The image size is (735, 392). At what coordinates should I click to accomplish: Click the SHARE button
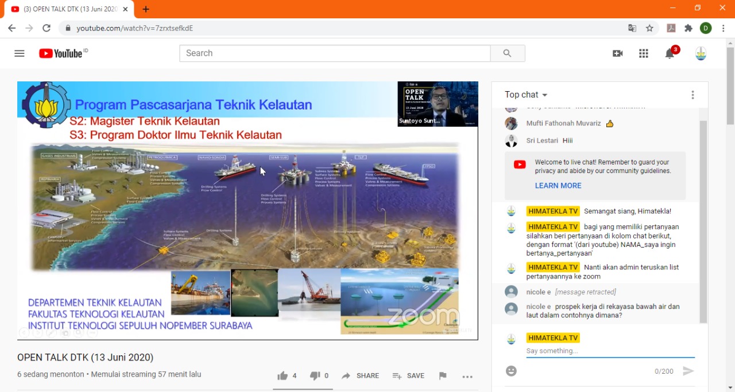pyautogui.click(x=360, y=376)
